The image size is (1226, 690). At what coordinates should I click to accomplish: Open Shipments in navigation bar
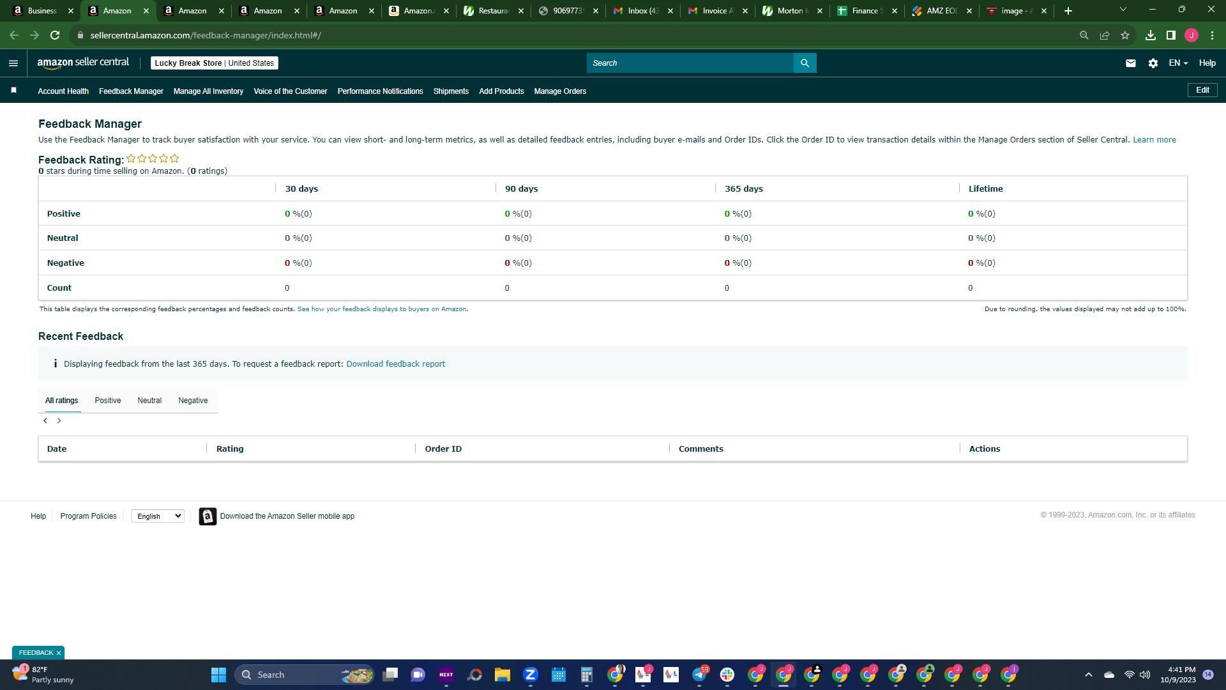pos(451,91)
